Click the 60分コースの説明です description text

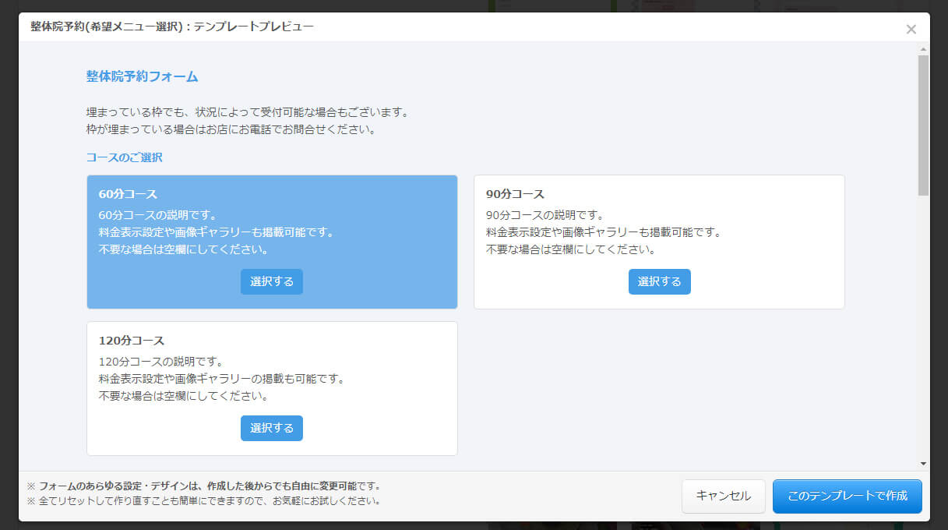click(x=157, y=215)
